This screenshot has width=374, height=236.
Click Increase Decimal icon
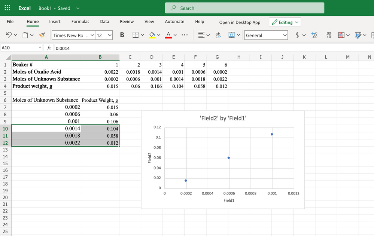315,35
